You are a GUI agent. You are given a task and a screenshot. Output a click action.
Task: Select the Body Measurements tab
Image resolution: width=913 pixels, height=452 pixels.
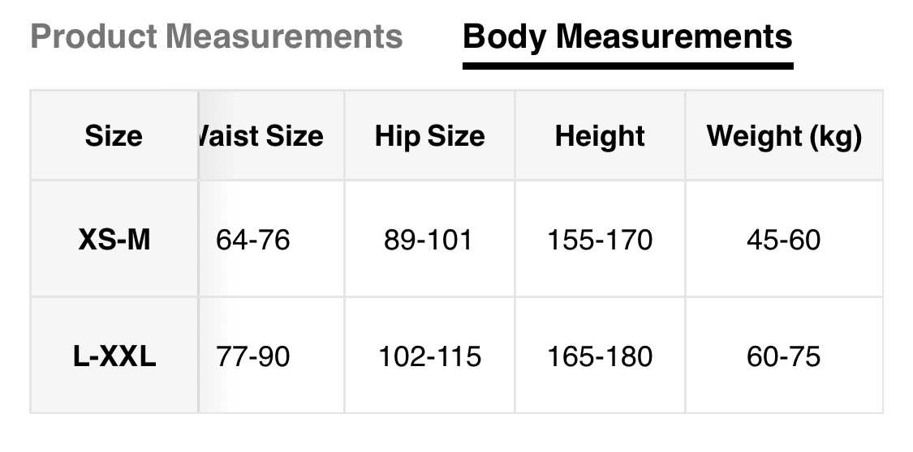click(x=627, y=36)
